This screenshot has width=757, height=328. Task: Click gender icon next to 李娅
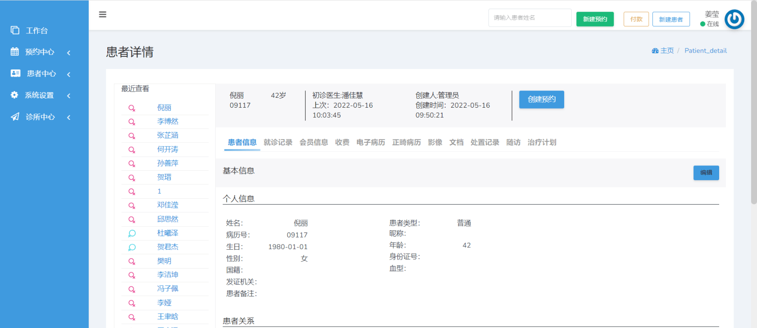(132, 303)
